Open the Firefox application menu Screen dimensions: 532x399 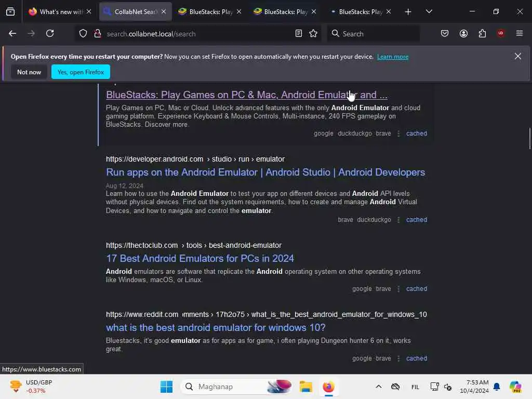(520, 33)
